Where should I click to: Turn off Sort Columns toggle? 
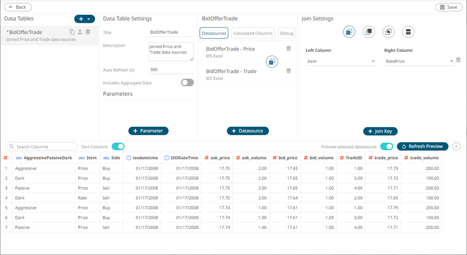118,146
